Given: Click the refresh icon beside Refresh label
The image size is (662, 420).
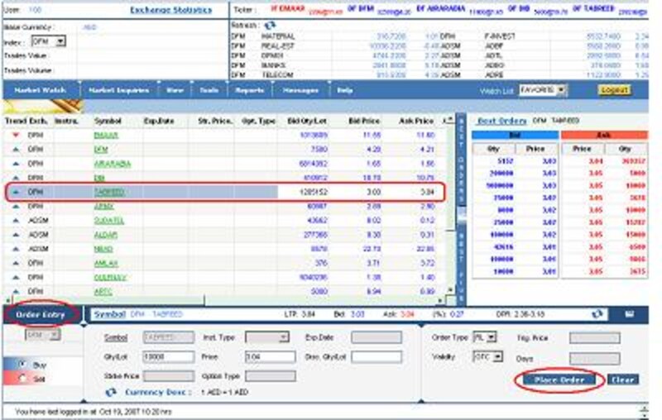Looking at the screenshot, I should [270, 25].
